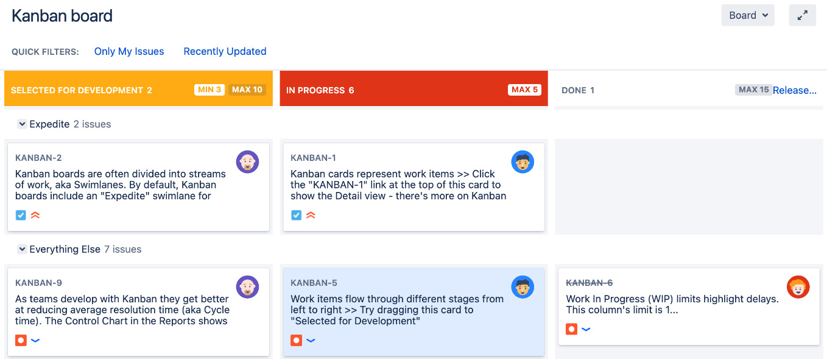This screenshot has width=827, height=359.
Task: Toggle the Only My Issues quick filter
Action: (x=129, y=52)
